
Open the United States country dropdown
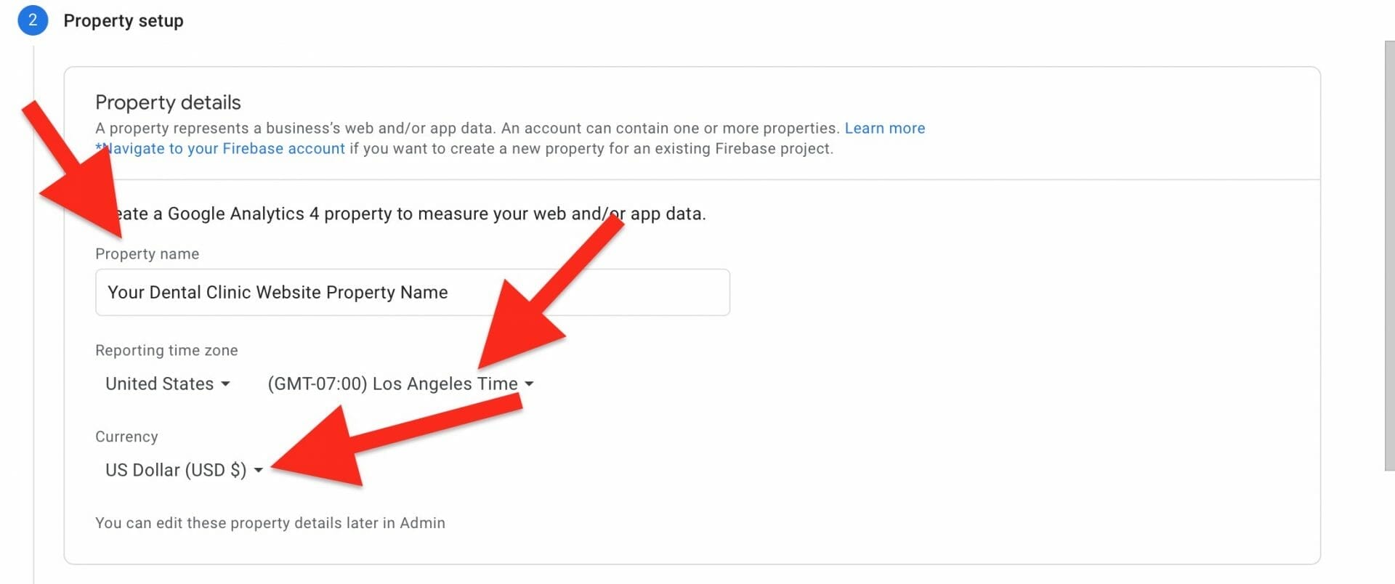(x=160, y=384)
